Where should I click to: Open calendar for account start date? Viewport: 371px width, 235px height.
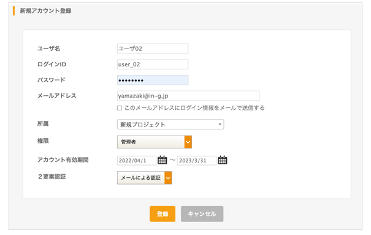coord(162,160)
